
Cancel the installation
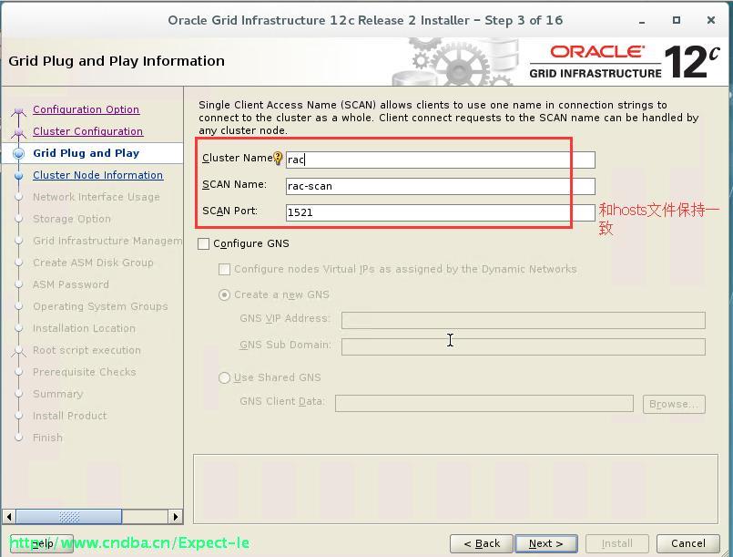pyautogui.click(x=688, y=543)
